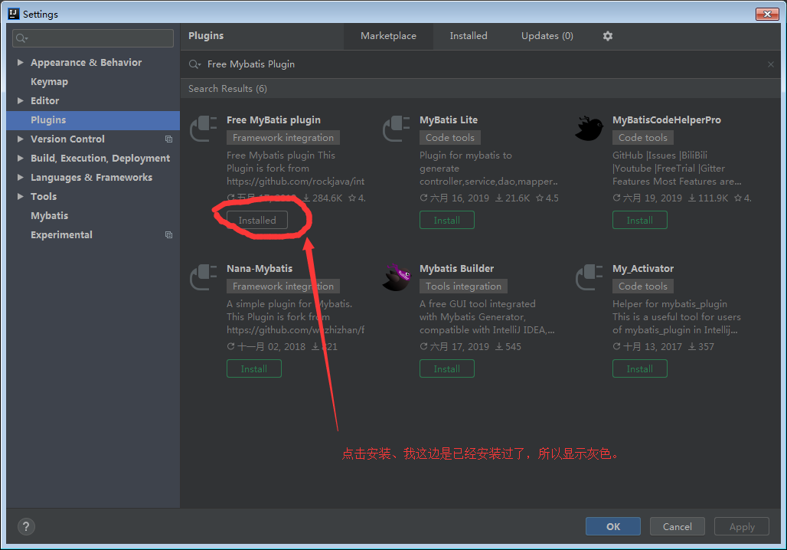Expand Build, Execution, Deployment section

pyautogui.click(x=20, y=159)
